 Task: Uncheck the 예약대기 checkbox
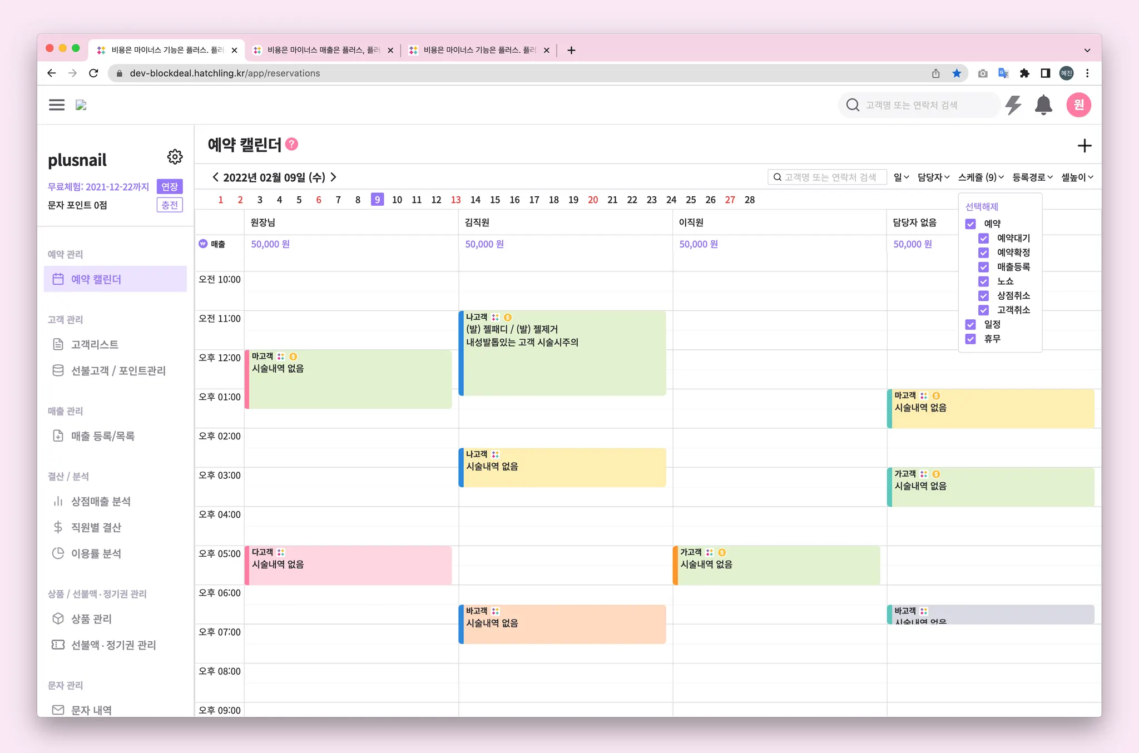pyautogui.click(x=983, y=239)
